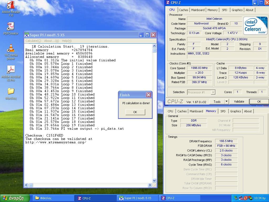Click memory Size value 256 MBytes
269x202 pixels.
(x=194, y=125)
